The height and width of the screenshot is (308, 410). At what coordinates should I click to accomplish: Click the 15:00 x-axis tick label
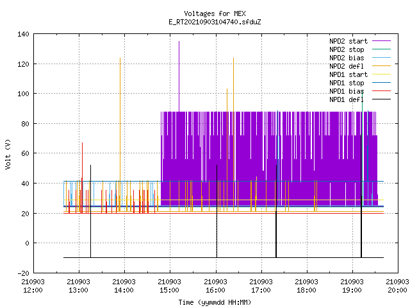click(169, 286)
